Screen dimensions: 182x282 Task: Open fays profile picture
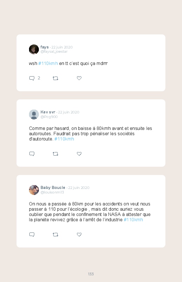(34, 49)
